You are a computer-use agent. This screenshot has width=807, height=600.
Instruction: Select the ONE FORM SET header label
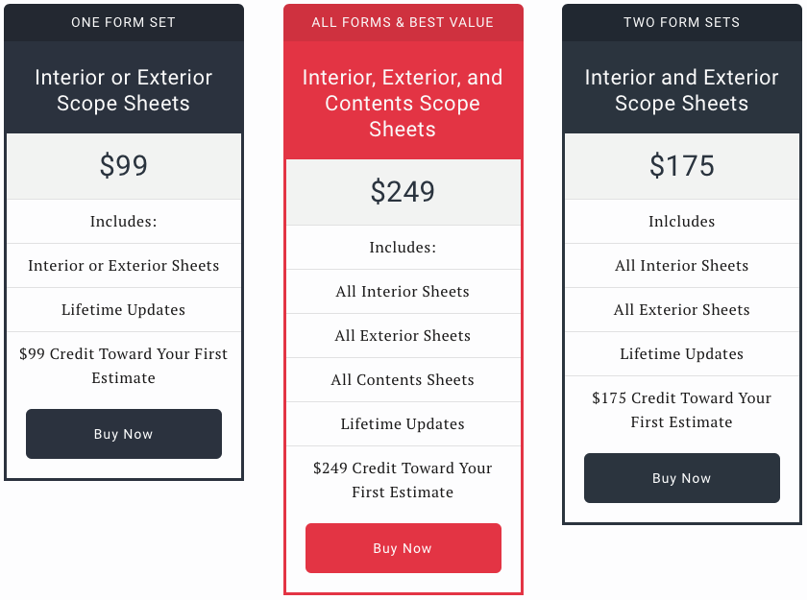coord(124,22)
